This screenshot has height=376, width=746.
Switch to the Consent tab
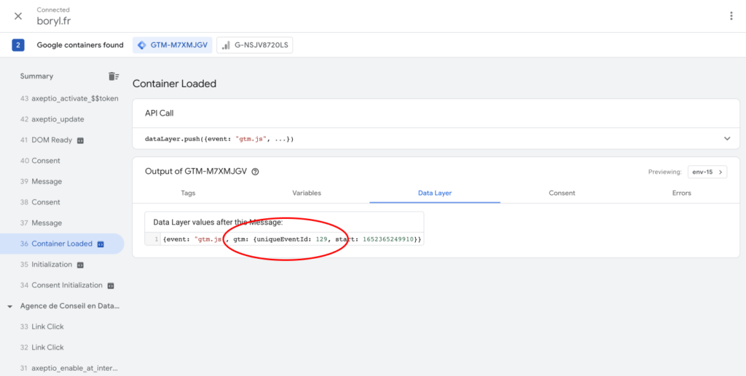pyautogui.click(x=562, y=193)
